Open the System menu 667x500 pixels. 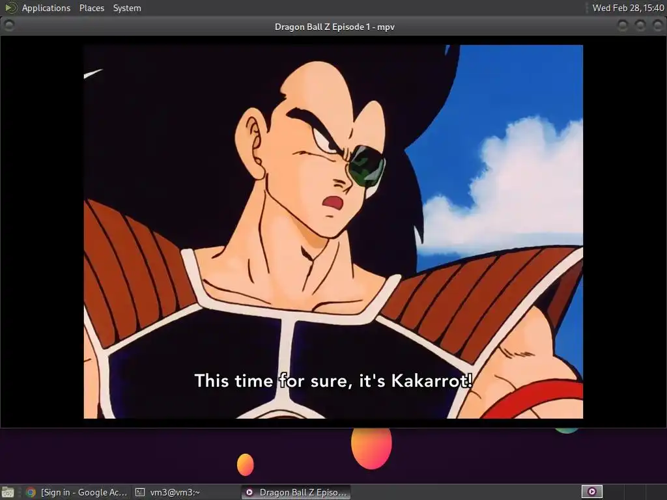[127, 8]
